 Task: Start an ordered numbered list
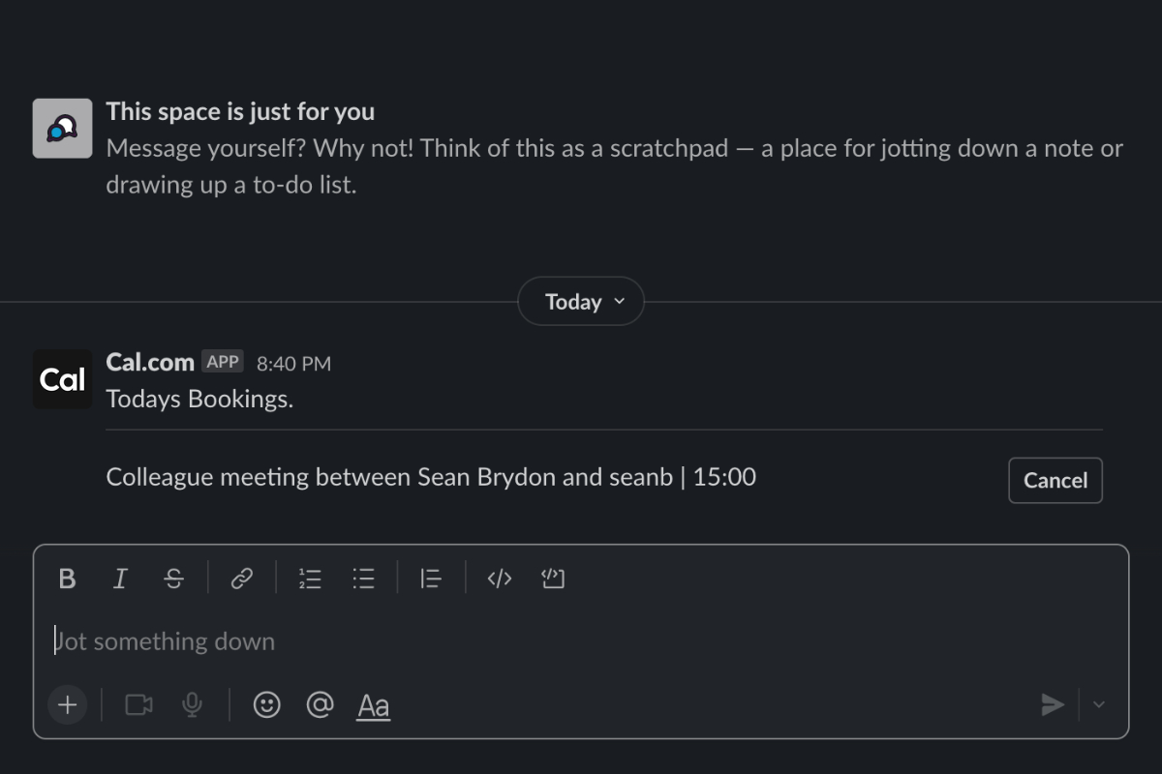coord(310,579)
